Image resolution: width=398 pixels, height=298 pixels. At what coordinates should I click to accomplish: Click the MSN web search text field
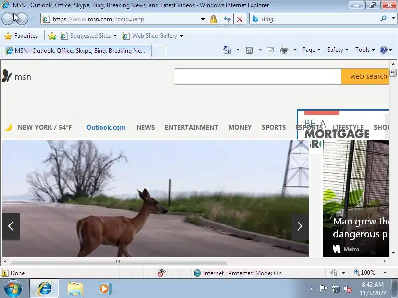pyautogui.click(x=258, y=76)
